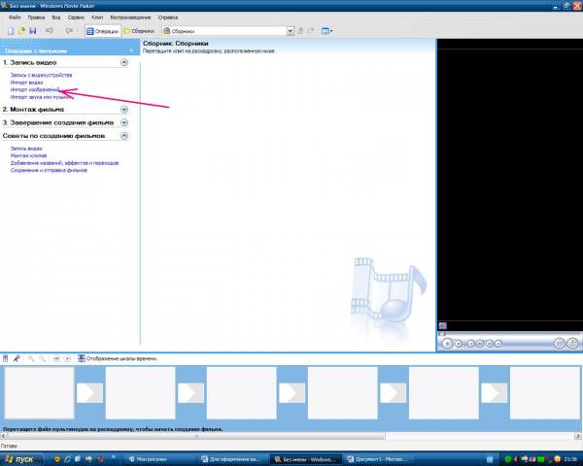This screenshot has width=583, height=466.
Task: Open the 'Монтаж клипов' tips link
Action: 28,155
